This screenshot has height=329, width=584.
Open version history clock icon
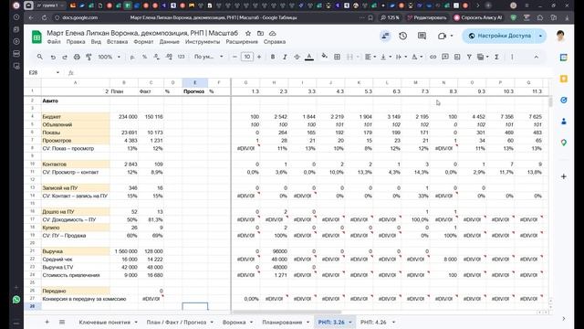(x=403, y=36)
